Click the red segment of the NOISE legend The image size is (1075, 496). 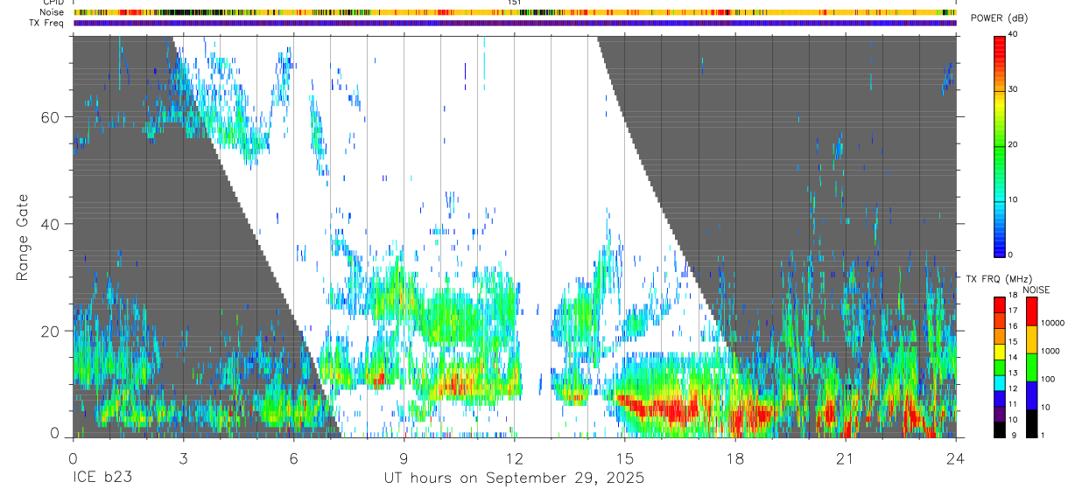point(1031,311)
